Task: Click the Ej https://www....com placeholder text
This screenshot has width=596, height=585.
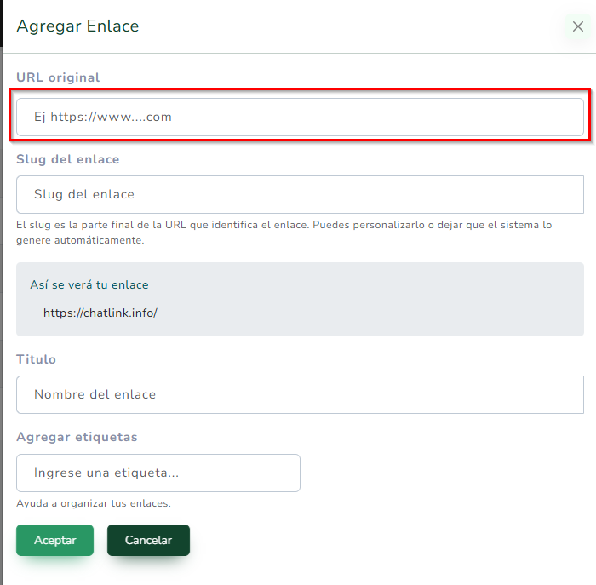Action: point(103,117)
